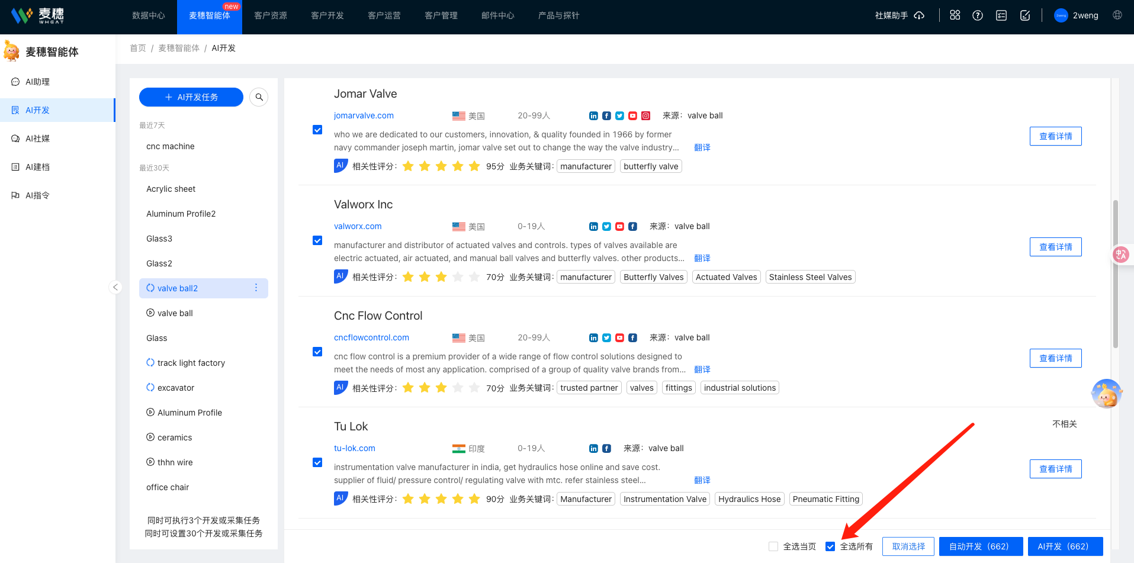
Task: Click the Stainless Steel Valves keyword tag
Action: [810, 277]
